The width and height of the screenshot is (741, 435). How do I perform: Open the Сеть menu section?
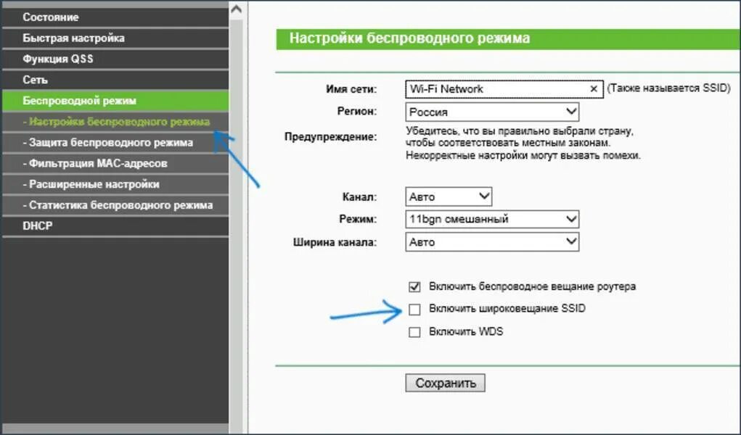115,80
